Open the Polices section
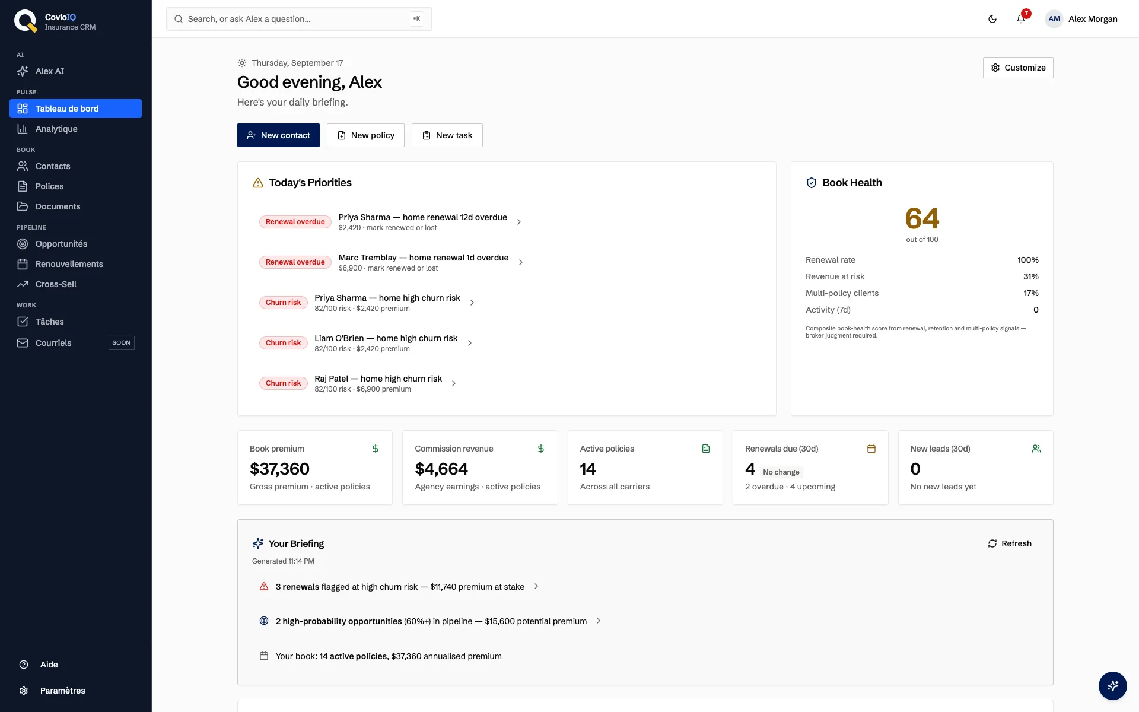 pos(75,186)
